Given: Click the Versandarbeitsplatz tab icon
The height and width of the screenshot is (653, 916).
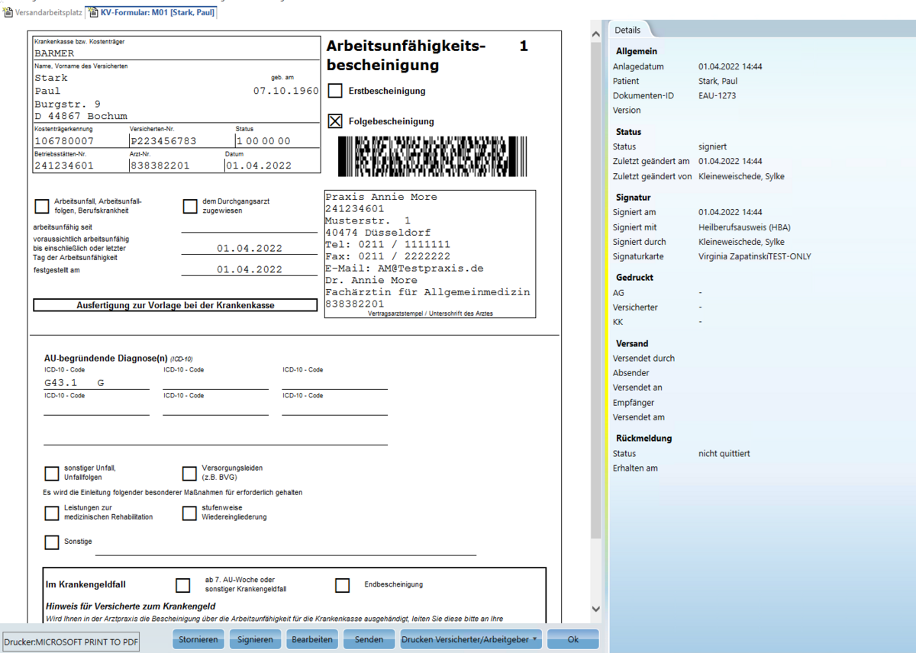Looking at the screenshot, I should 8,12.
